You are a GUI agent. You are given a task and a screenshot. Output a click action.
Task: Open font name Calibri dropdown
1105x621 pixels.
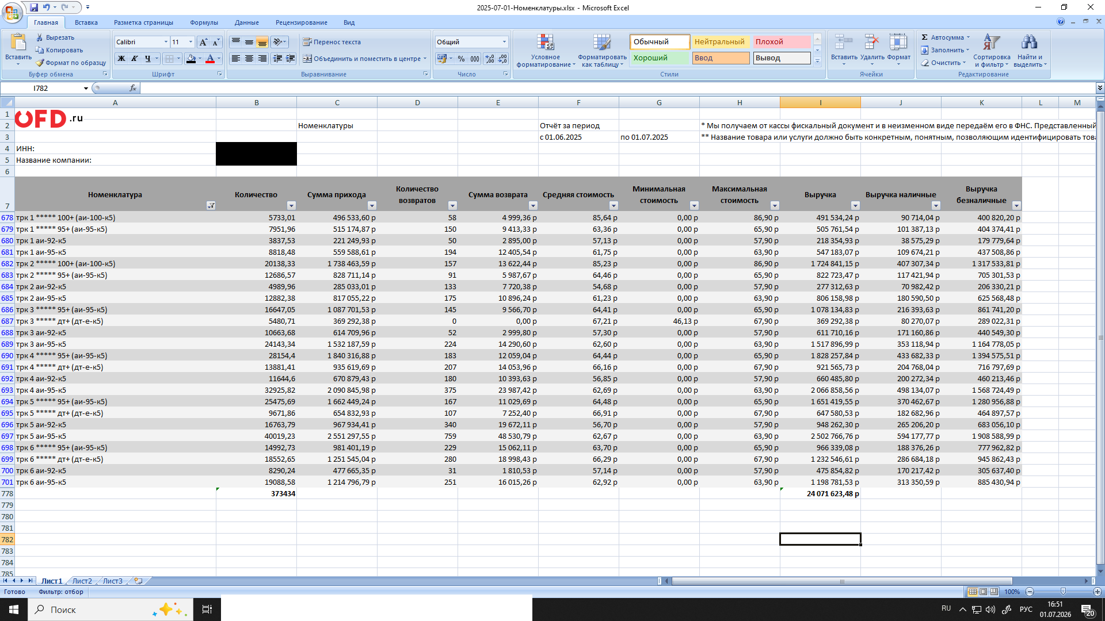166,42
